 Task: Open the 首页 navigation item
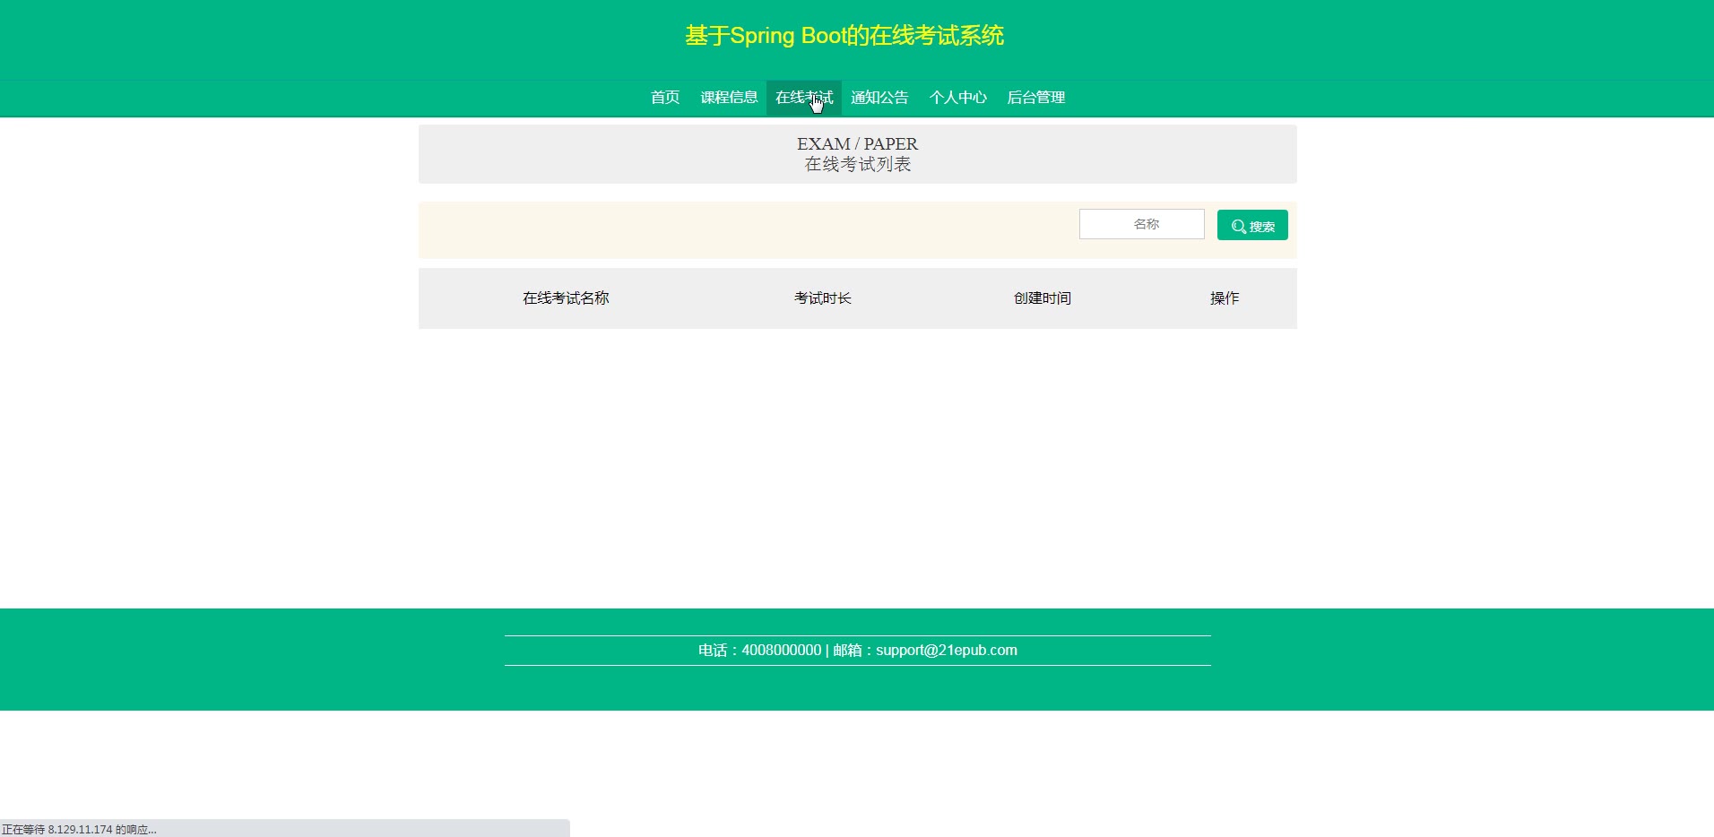coord(665,98)
